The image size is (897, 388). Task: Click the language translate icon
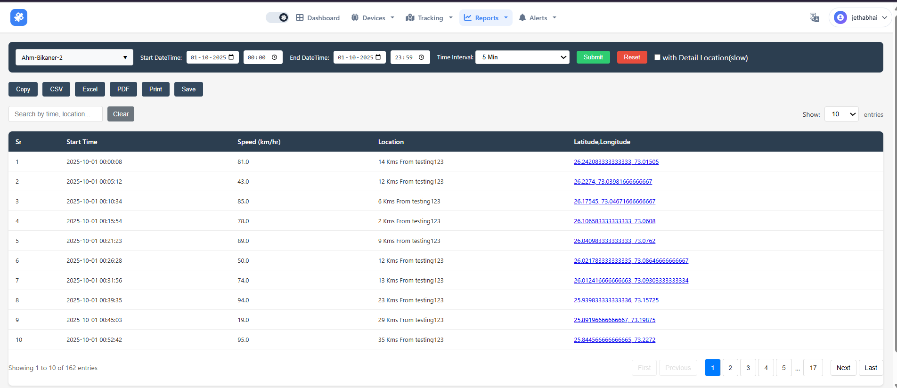[814, 17]
